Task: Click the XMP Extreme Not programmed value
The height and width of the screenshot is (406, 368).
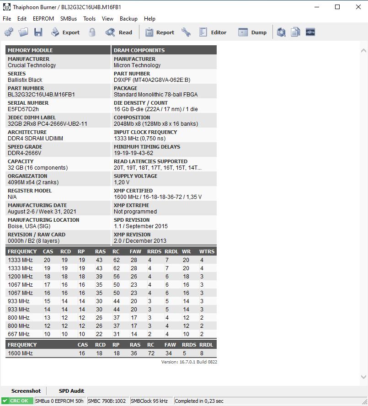Action: point(135,212)
